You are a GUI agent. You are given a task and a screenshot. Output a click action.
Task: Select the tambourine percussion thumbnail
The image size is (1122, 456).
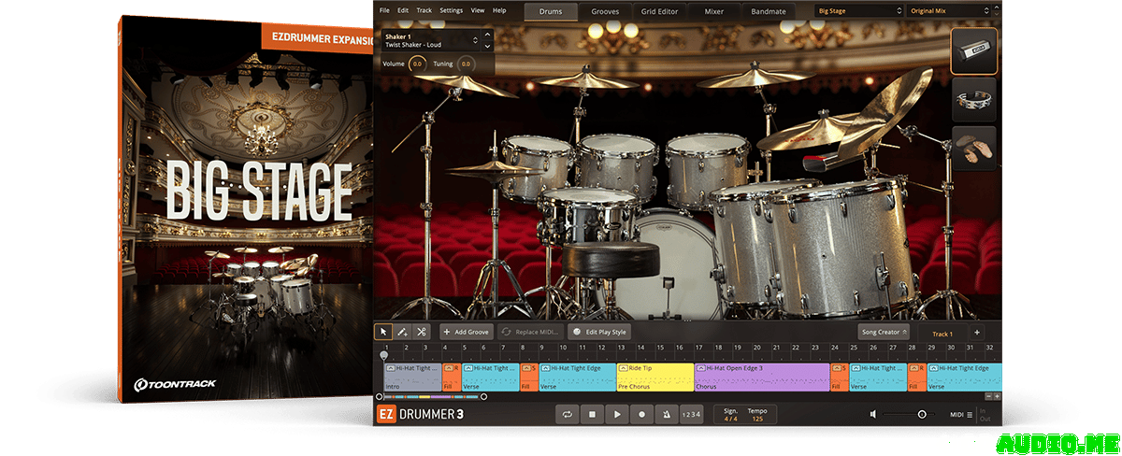point(974,100)
